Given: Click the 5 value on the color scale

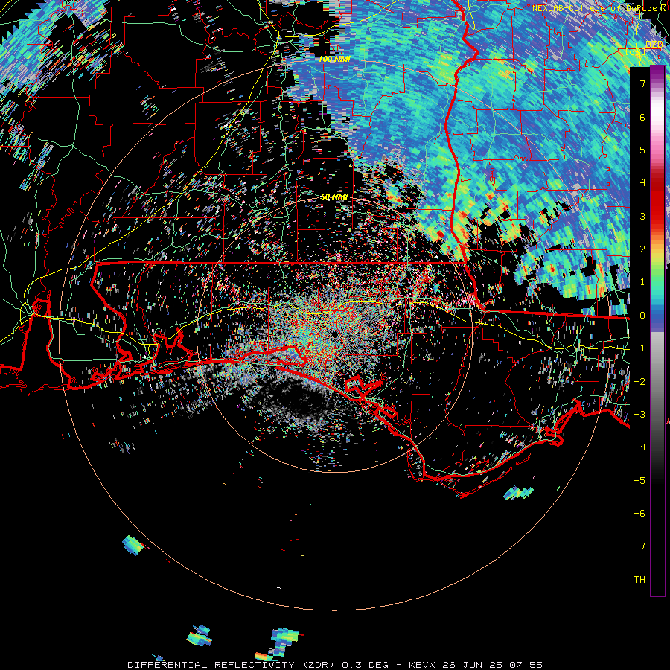Looking at the screenshot, I should tap(642, 150).
